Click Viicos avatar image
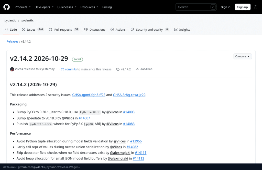The width and height of the screenshot is (262, 170). coord(12,69)
